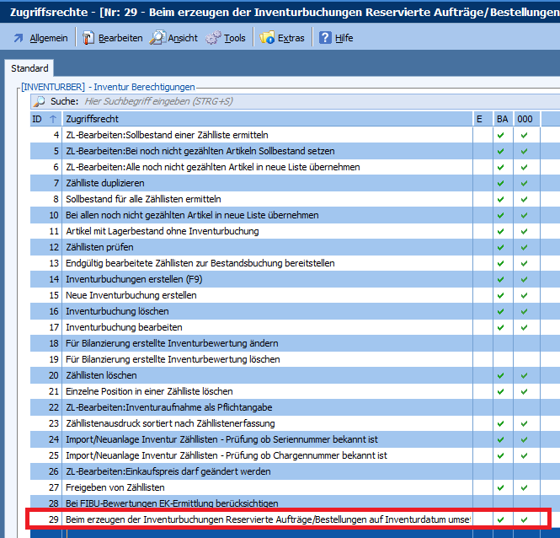Click the 000 column header
Image resolution: width=560 pixels, height=538 pixels.
pos(525,119)
